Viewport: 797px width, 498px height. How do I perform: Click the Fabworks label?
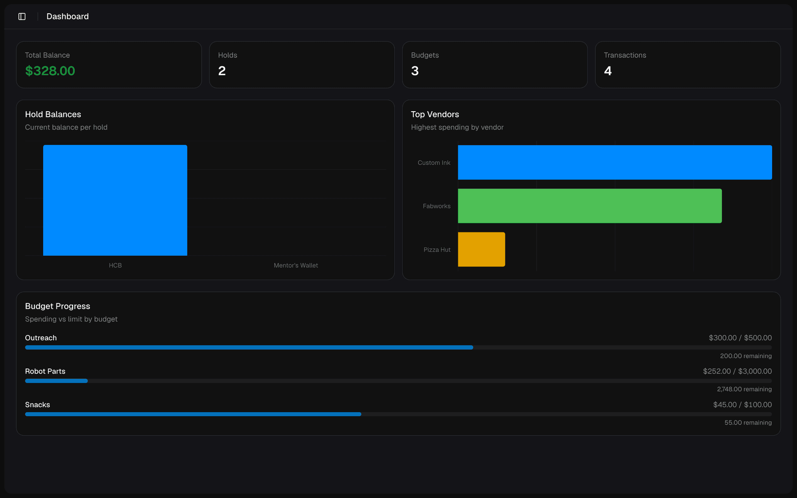(x=437, y=206)
